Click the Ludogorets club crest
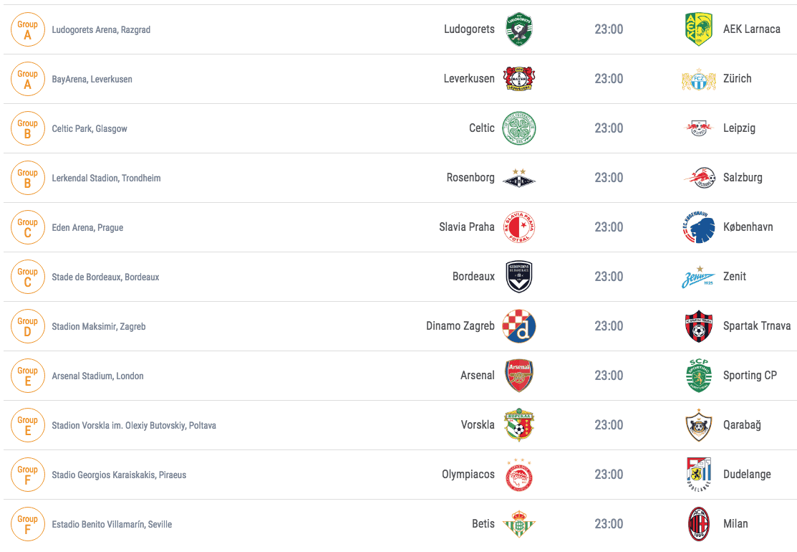 click(518, 29)
